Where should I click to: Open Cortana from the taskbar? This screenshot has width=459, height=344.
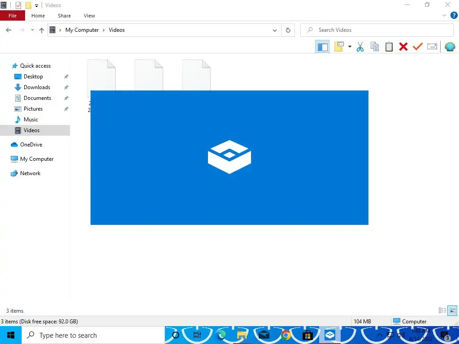tap(176, 335)
